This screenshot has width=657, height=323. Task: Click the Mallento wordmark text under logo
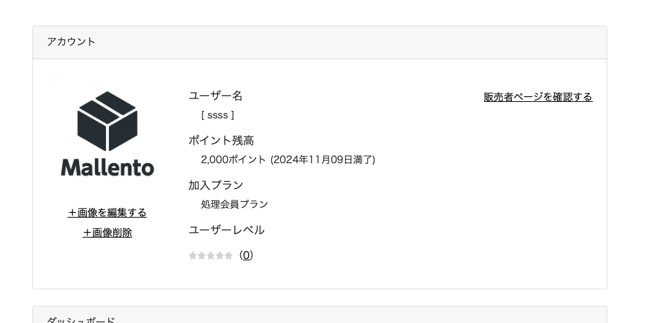click(107, 167)
